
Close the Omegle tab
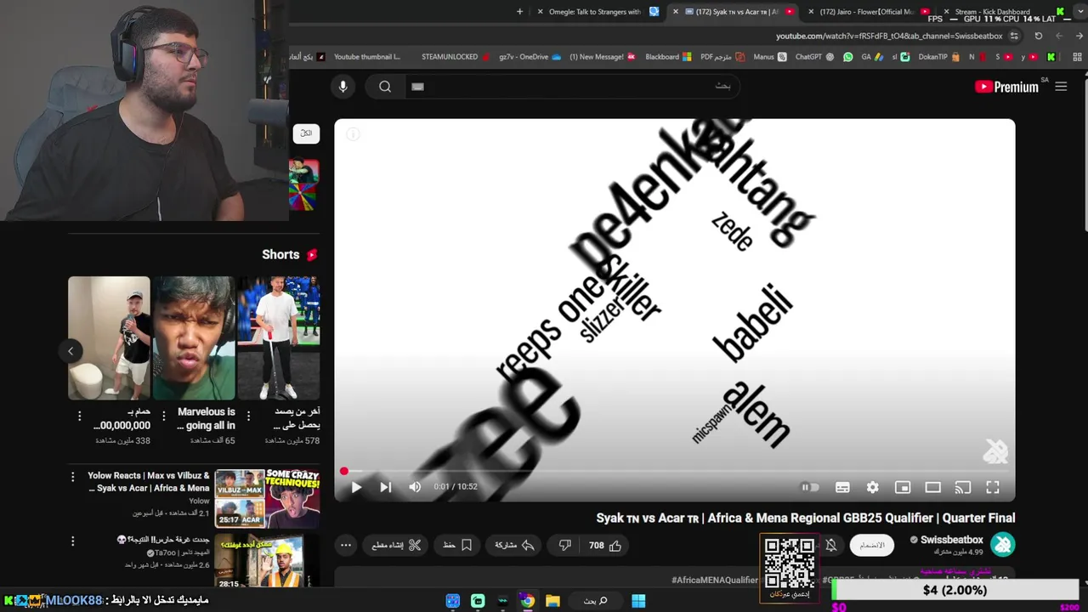tap(541, 12)
